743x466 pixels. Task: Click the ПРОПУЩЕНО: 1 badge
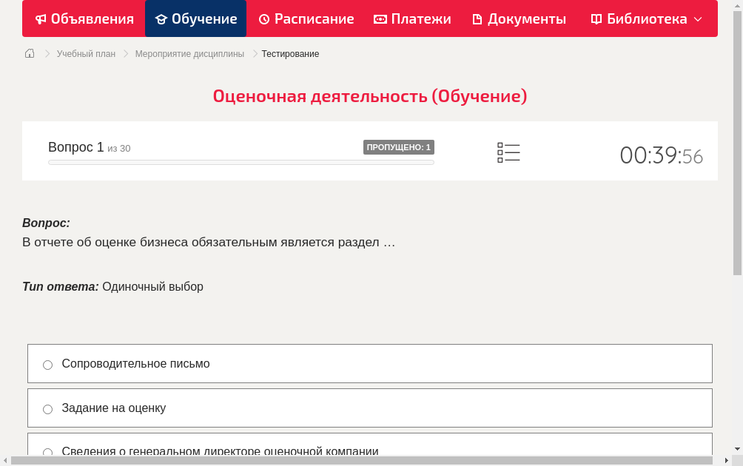[398, 147]
